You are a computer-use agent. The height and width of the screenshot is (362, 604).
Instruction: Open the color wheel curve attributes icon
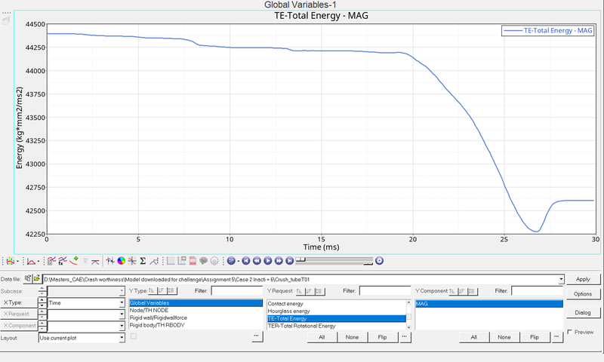tap(121, 261)
